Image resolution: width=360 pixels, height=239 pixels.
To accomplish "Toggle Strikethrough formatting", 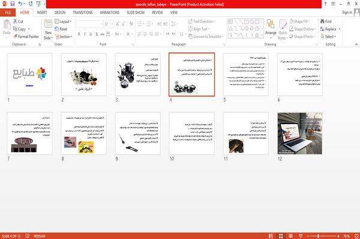I will (x=102, y=34).
